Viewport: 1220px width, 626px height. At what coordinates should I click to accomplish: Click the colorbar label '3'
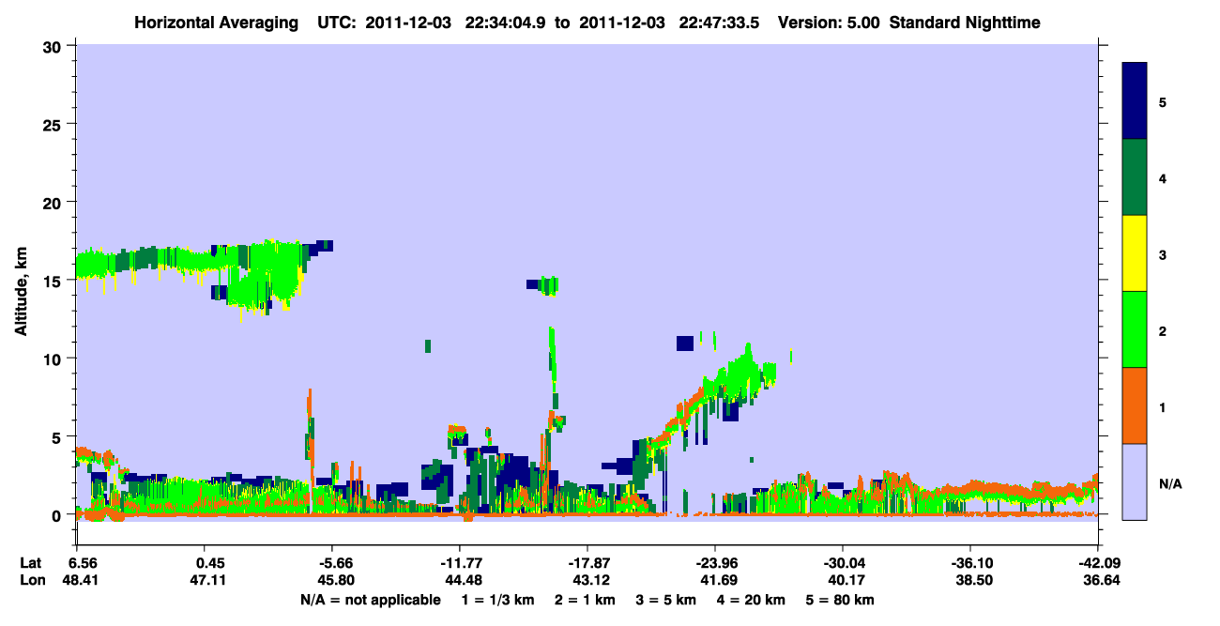pos(1163,255)
